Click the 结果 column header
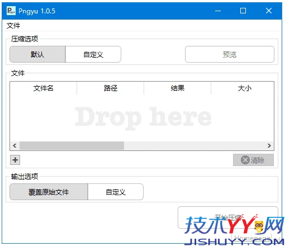The image size is (285, 246). point(178,88)
